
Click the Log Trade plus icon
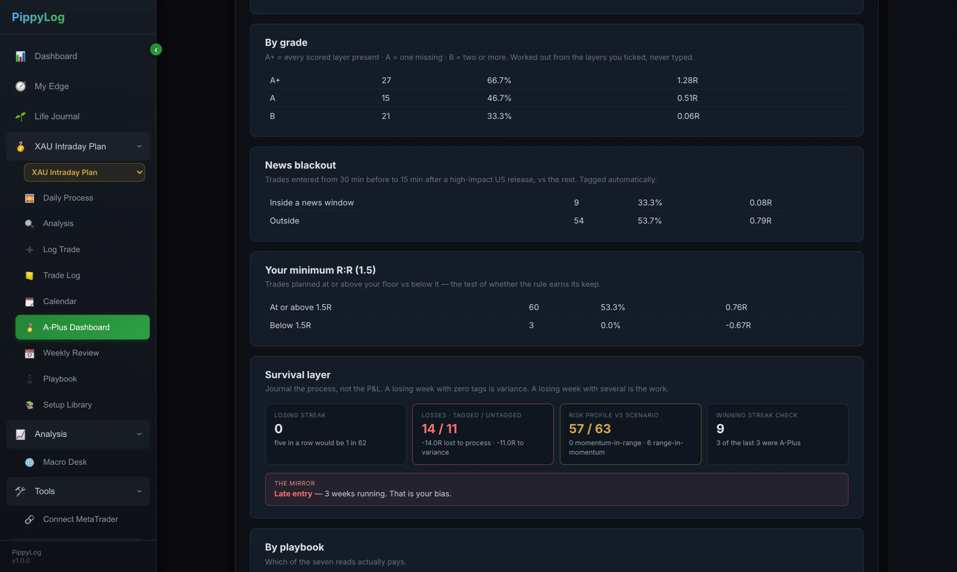coord(29,250)
